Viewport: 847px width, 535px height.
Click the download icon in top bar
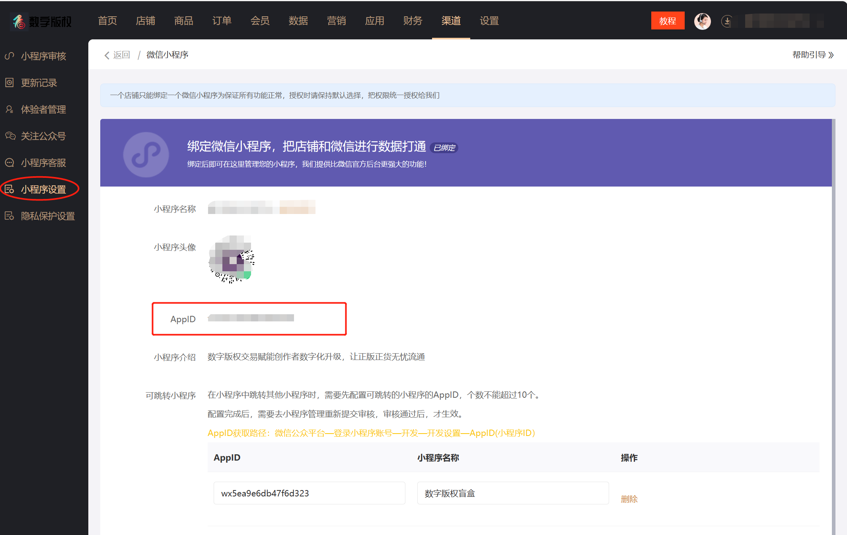tap(727, 21)
